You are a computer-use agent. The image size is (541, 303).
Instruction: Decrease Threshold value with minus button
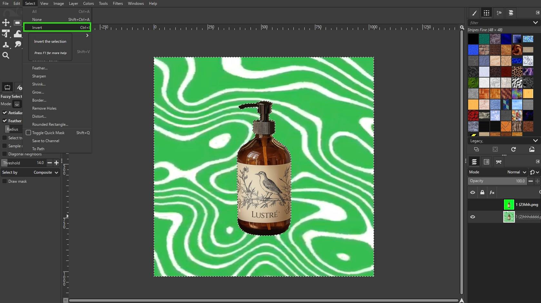pyautogui.click(x=50, y=163)
